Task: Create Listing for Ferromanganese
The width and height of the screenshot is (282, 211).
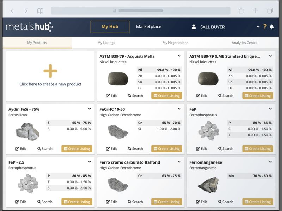Action: [x=258, y=202]
